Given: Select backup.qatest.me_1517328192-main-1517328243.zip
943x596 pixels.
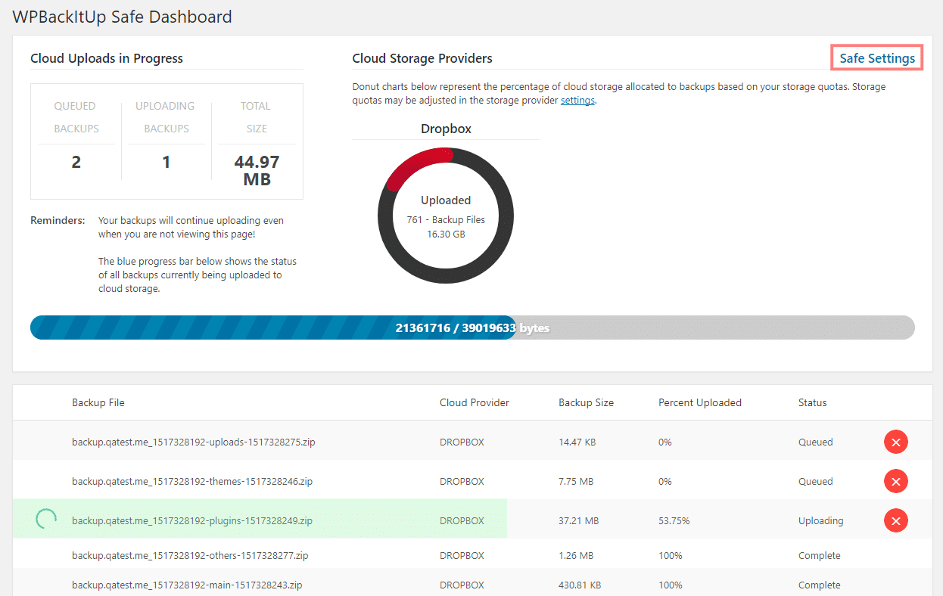Looking at the screenshot, I should 187,585.
